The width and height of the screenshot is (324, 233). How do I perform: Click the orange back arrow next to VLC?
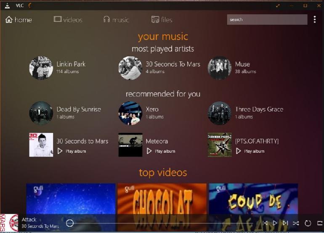[x=30, y=5]
